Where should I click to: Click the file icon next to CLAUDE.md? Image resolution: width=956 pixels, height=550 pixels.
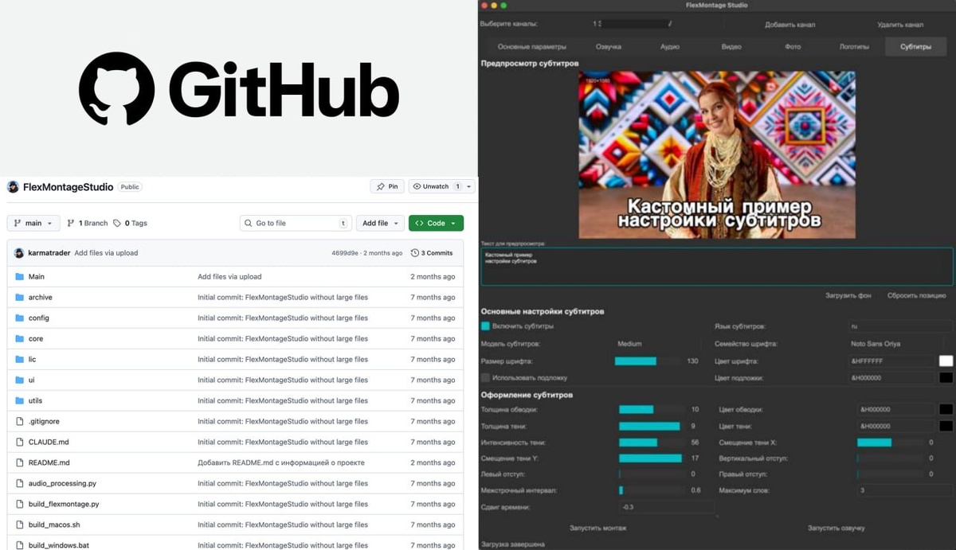point(21,442)
